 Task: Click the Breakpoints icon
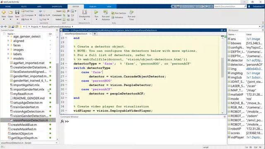click(84, 12)
